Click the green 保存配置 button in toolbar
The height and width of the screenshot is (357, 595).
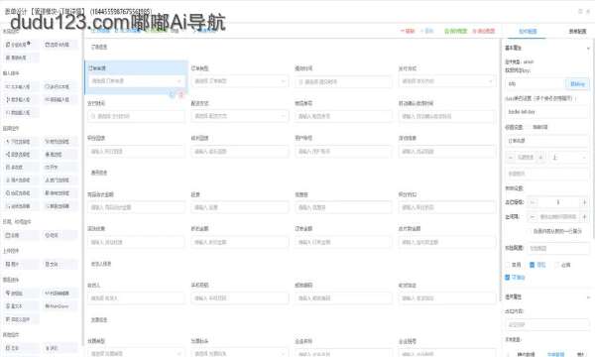(x=456, y=31)
